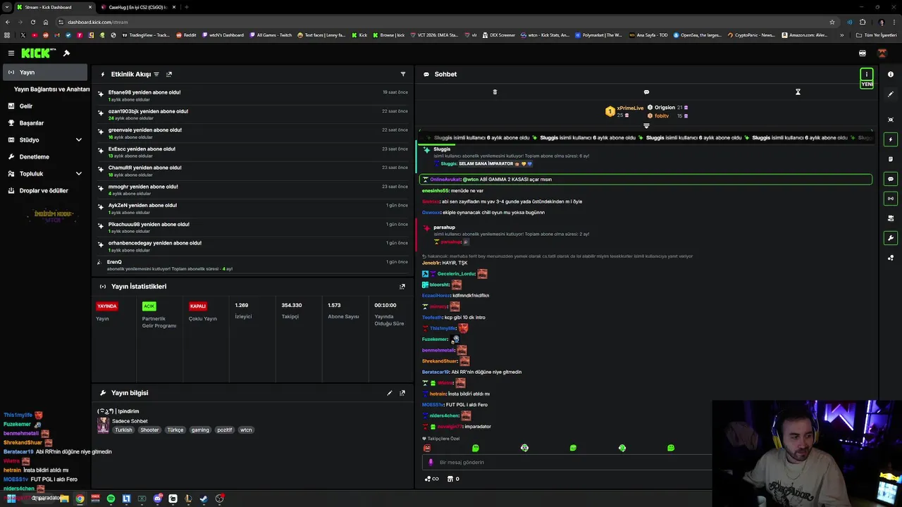Expand the Topluluk sidebar menu

tap(45, 173)
